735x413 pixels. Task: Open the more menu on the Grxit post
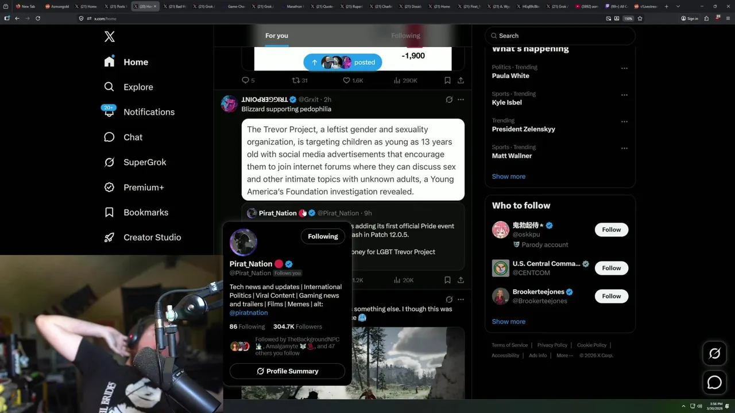(x=461, y=99)
